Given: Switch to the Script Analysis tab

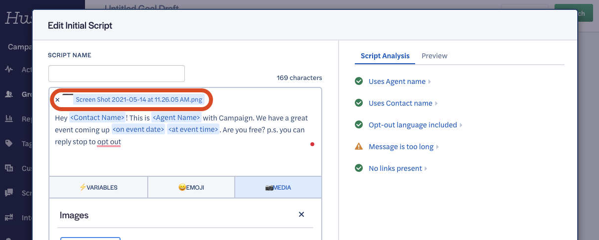Looking at the screenshot, I should 385,56.
